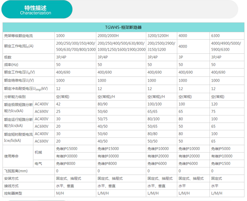Image resolution: width=247 pixels, height=201 pixels.
Task: Click the 机械 sub-label
Action: pos(38,152)
